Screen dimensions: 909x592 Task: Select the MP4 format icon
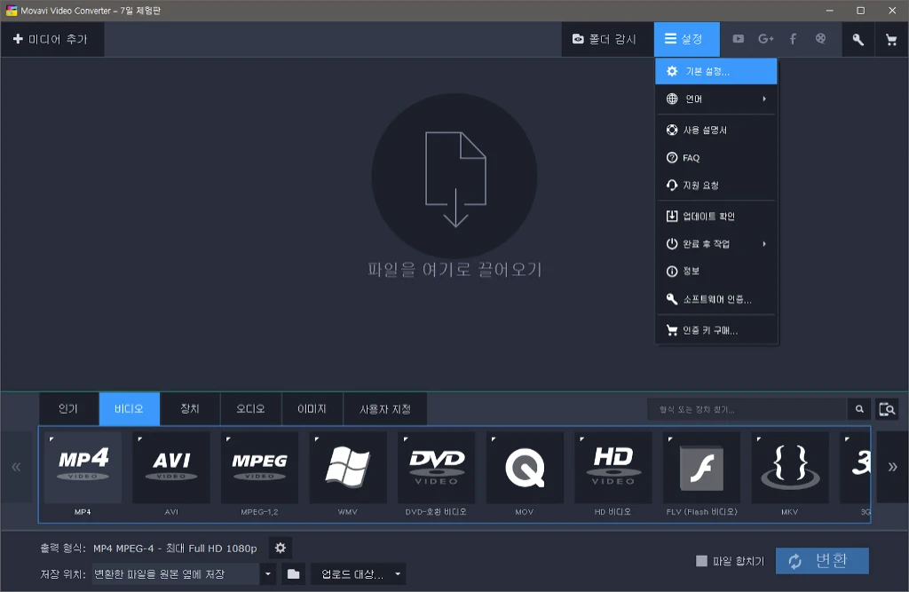tap(83, 468)
